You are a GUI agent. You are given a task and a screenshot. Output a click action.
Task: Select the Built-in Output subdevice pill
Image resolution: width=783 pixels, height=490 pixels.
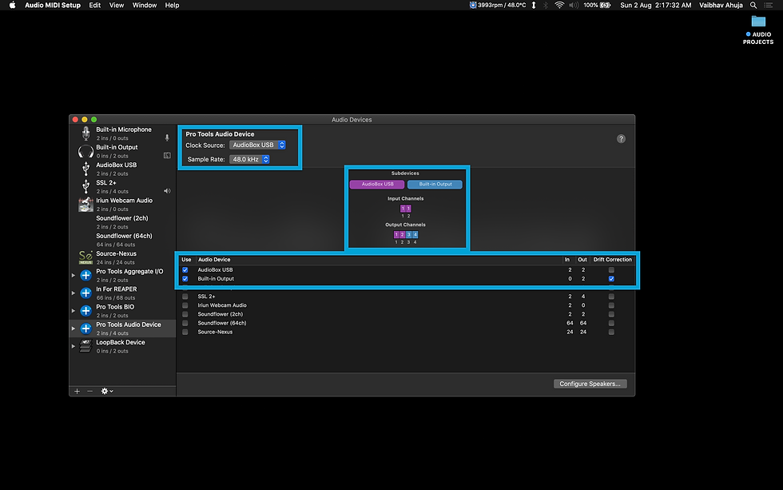(x=435, y=185)
